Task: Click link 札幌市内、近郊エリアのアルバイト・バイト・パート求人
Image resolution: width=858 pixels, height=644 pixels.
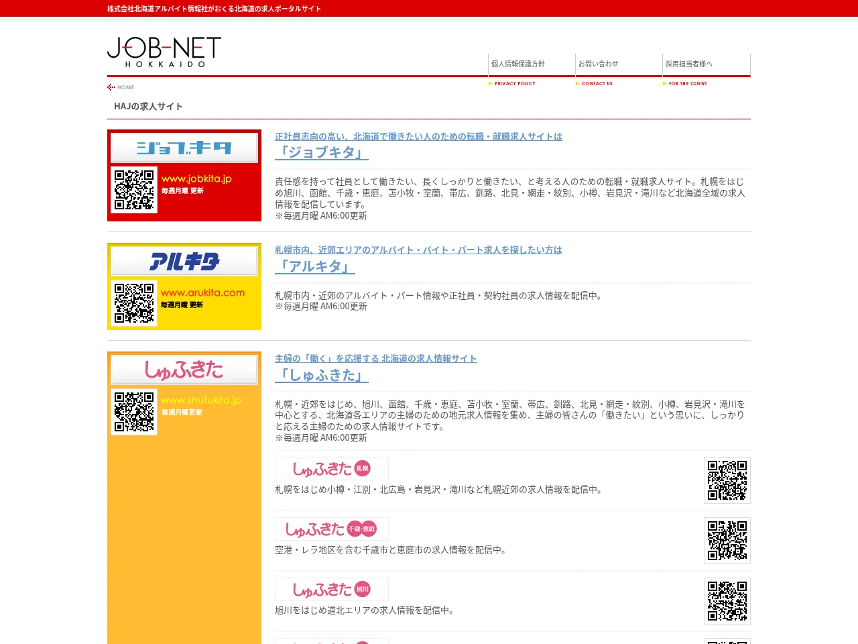Action: [418, 250]
